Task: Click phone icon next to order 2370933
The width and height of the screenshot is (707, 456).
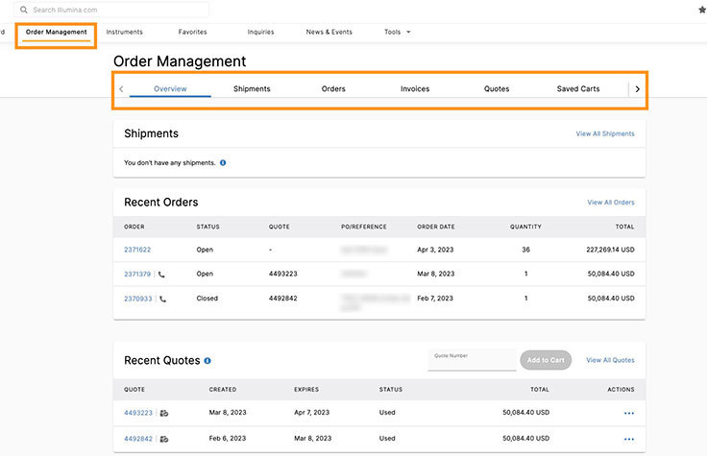Action: coord(161,299)
